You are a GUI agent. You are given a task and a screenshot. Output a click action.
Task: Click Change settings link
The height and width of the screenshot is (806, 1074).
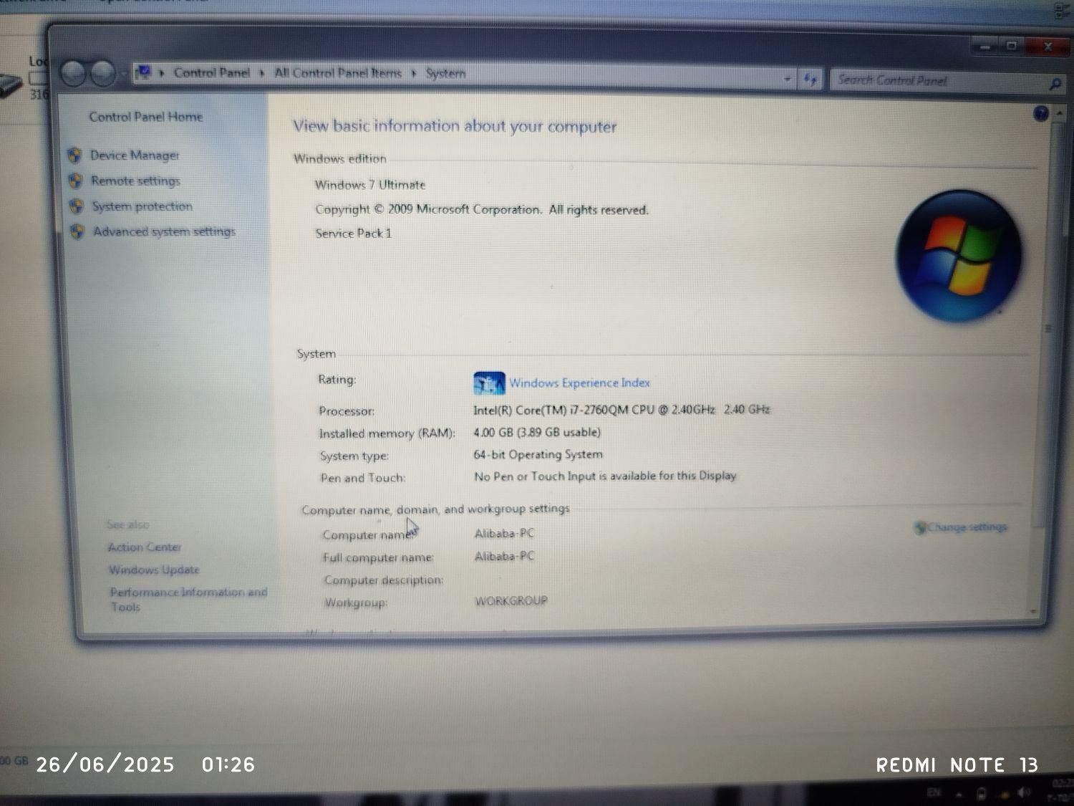coord(967,527)
